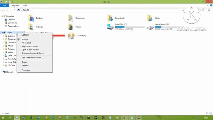This screenshot has height=120, width=213.
Task: Open the Desktop folder icon in main pane
Action: tap(31, 18)
